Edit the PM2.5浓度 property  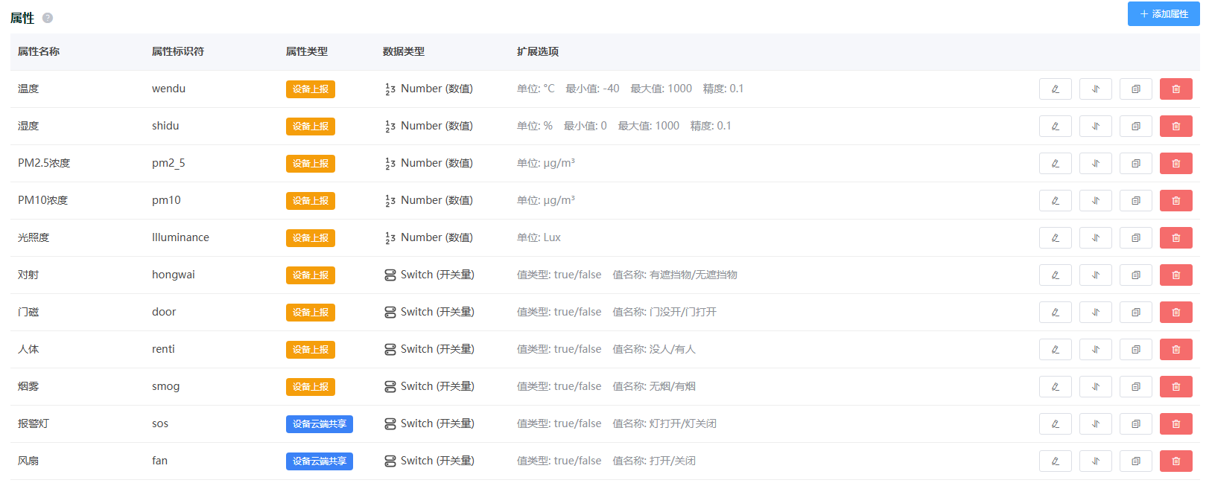pos(1055,164)
